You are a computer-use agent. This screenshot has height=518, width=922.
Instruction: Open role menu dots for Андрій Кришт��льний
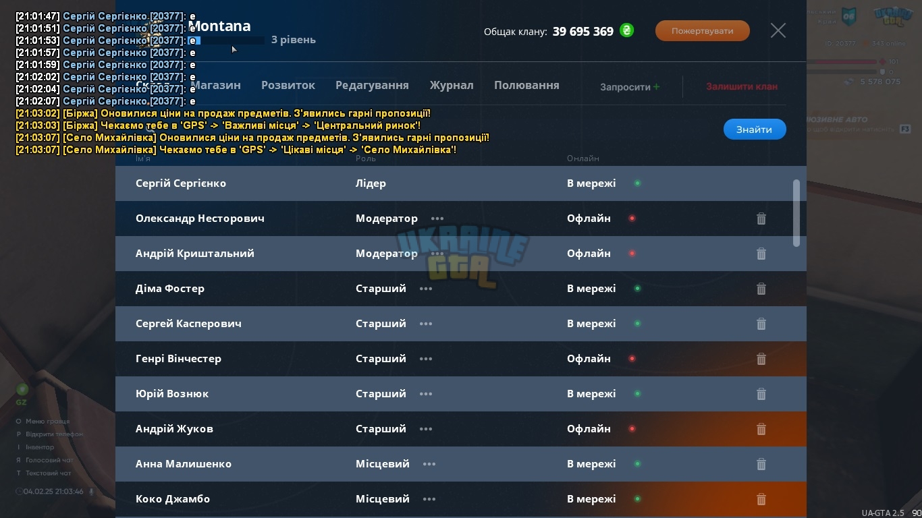coord(437,254)
